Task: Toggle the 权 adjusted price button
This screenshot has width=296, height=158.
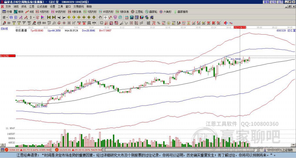Action: point(38,17)
